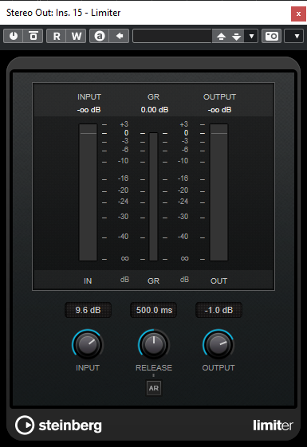Click the INPUT gain knob

(88, 344)
